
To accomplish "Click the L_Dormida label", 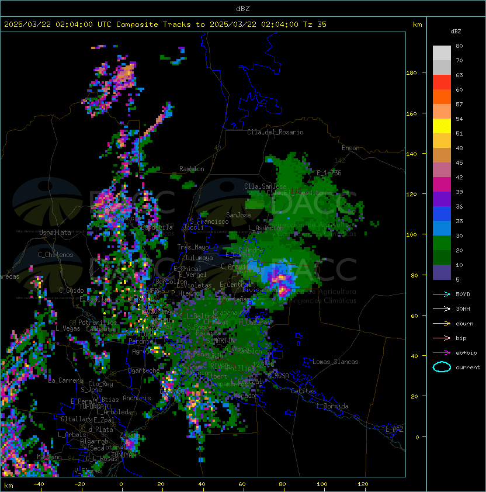I will (332, 406).
